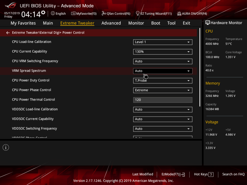Click the +5V 4.986 V reading

coord(230,135)
